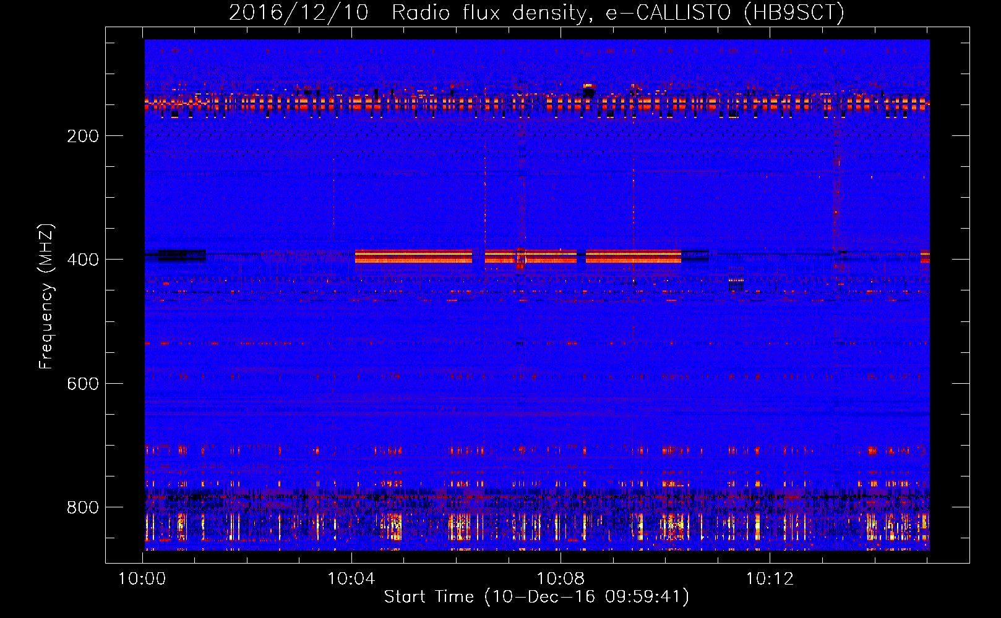Select the 200 frequency tick label

(x=83, y=136)
